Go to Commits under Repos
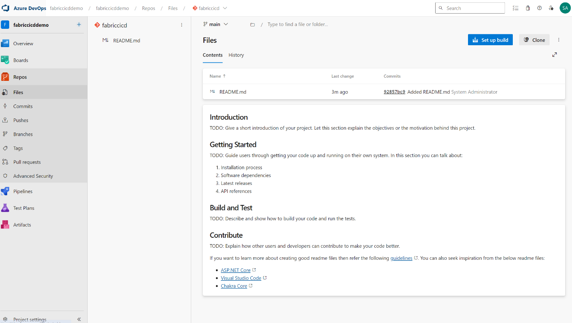This screenshot has height=323, width=572. point(44,106)
